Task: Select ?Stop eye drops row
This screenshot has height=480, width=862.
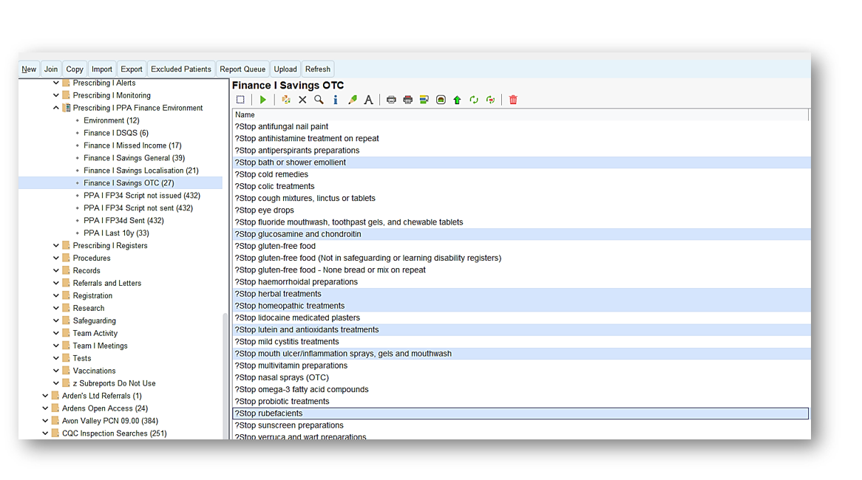Action: coord(521,210)
